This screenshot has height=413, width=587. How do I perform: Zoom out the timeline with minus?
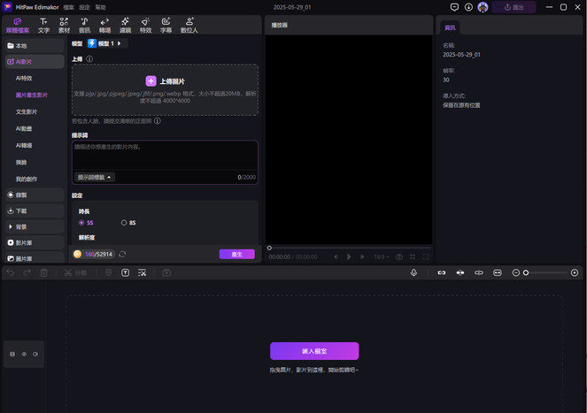coord(516,272)
